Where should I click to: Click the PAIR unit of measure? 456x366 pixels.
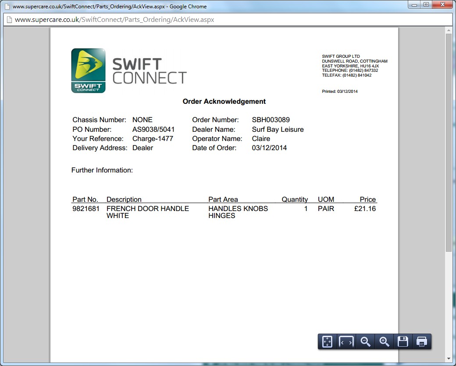(326, 208)
